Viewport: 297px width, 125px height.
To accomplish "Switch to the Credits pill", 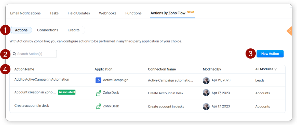I will [x=74, y=30].
